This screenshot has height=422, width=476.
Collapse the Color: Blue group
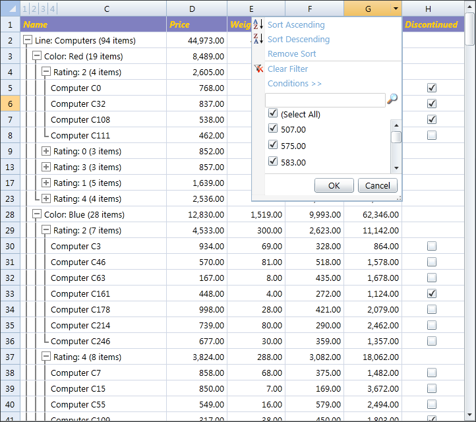click(37, 214)
